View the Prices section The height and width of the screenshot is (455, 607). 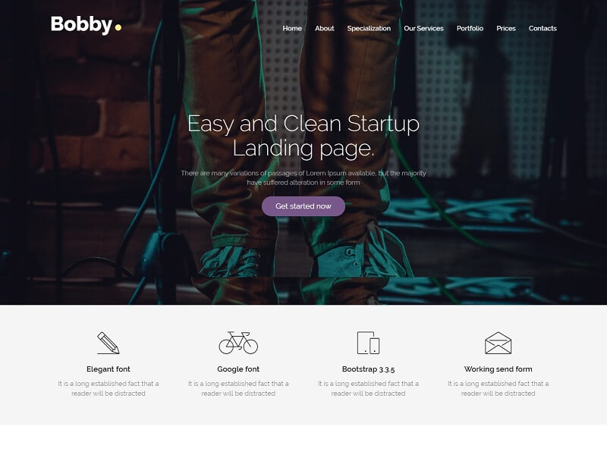(x=506, y=28)
